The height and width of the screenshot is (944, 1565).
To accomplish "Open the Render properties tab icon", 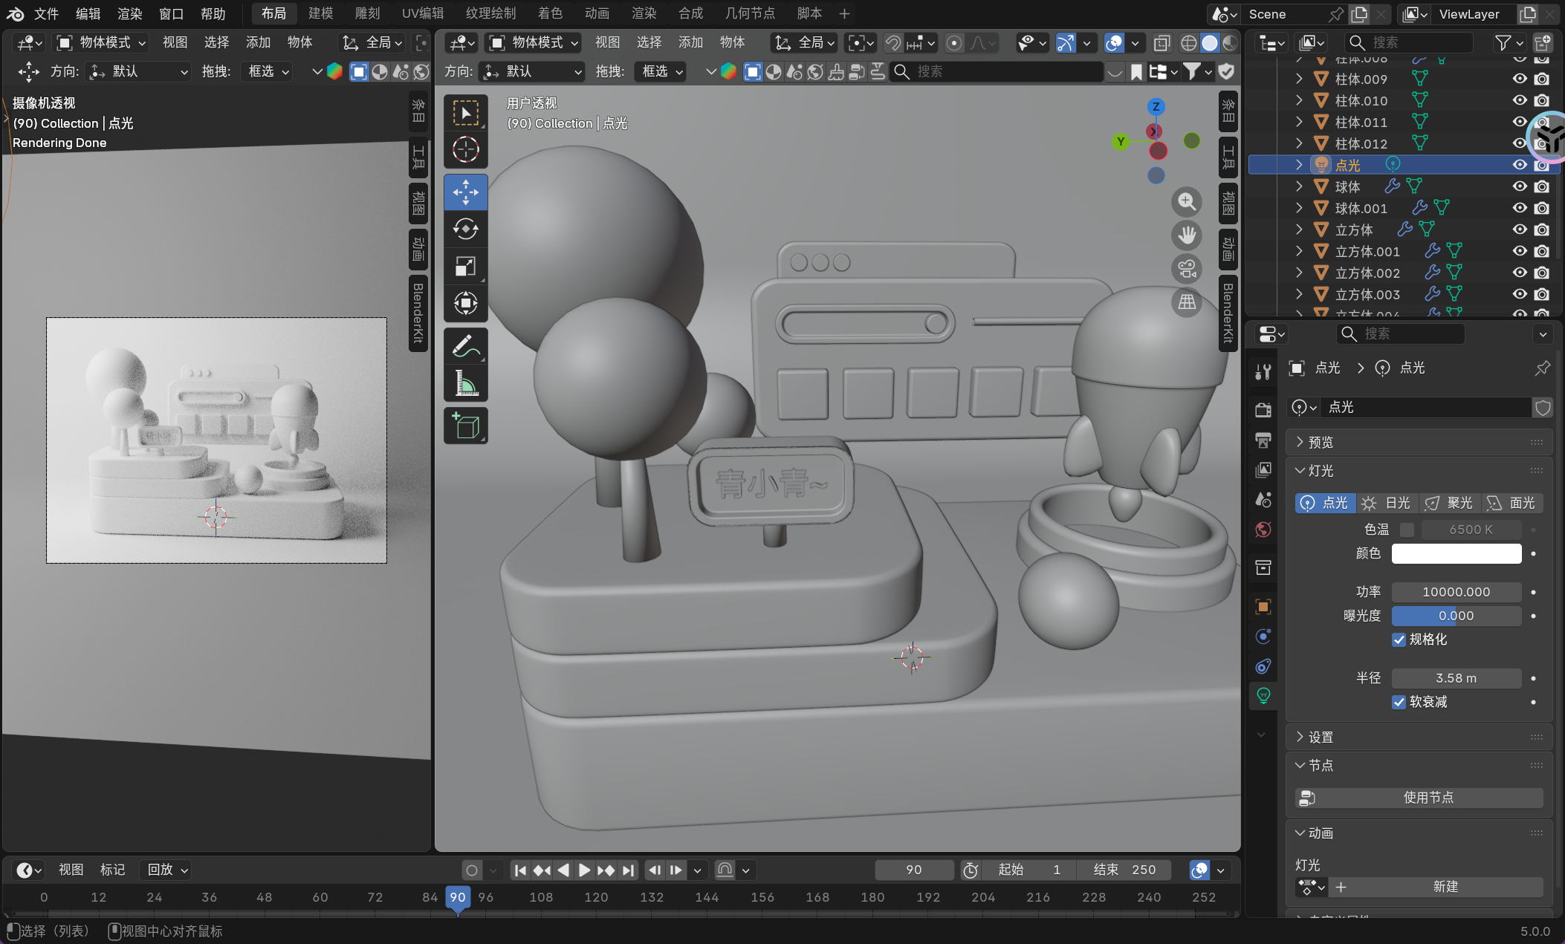I will [x=1263, y=410].
